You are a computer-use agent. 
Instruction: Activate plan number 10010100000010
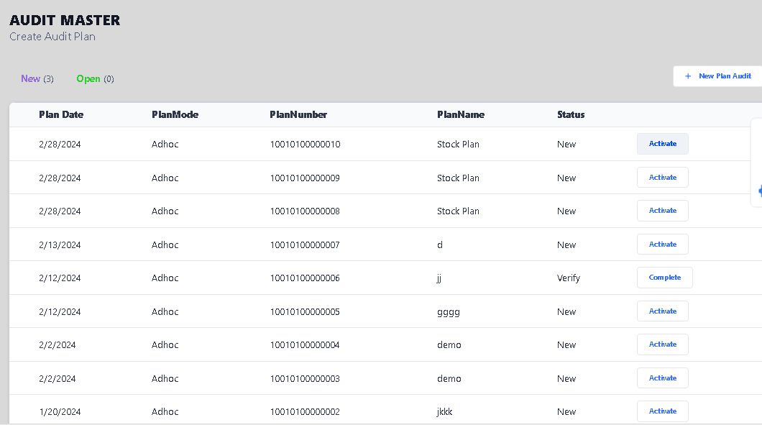tap(662, 144)
